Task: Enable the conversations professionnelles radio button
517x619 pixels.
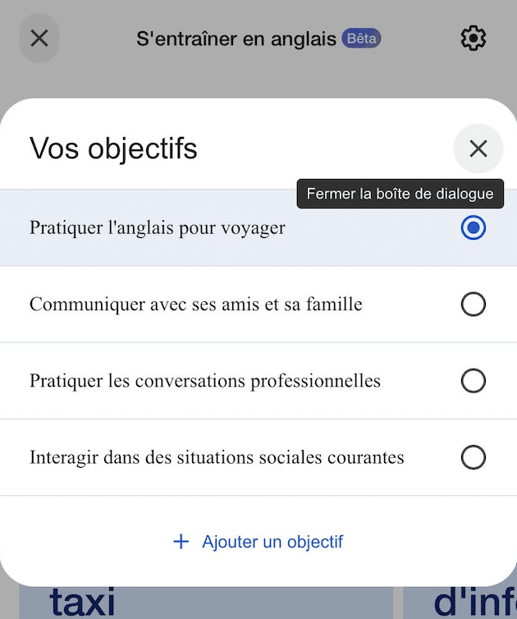Action: click(x=474, y=381)
